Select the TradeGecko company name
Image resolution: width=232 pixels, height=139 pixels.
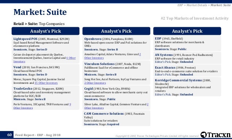click(x=23, y=89)
